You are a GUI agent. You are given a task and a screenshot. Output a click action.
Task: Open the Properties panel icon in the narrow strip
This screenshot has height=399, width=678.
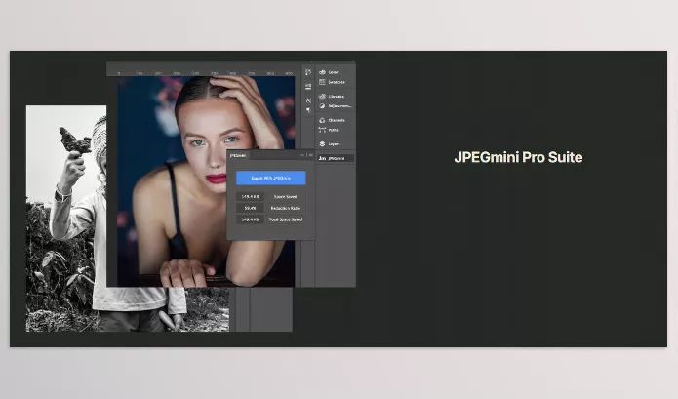click(308, 87)
